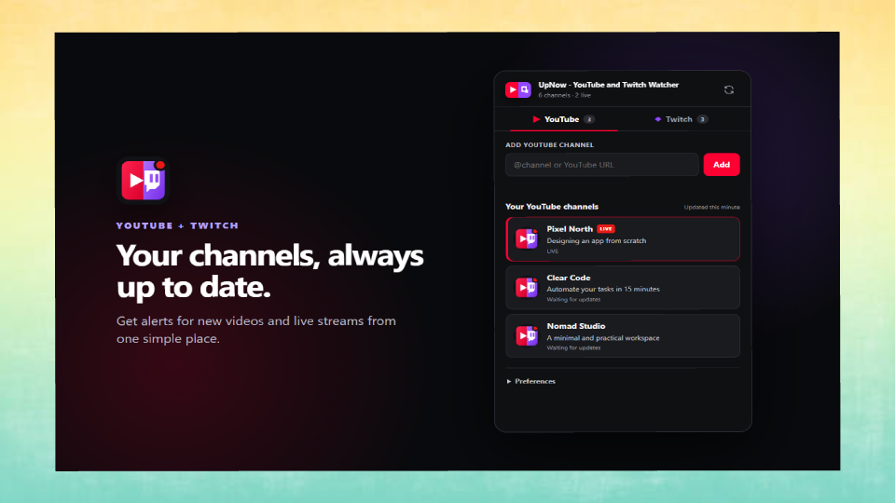Screen dimensions: 895x503
Task: Click 'Designing an app from scratch' text
Action: (x=597, y=240)
